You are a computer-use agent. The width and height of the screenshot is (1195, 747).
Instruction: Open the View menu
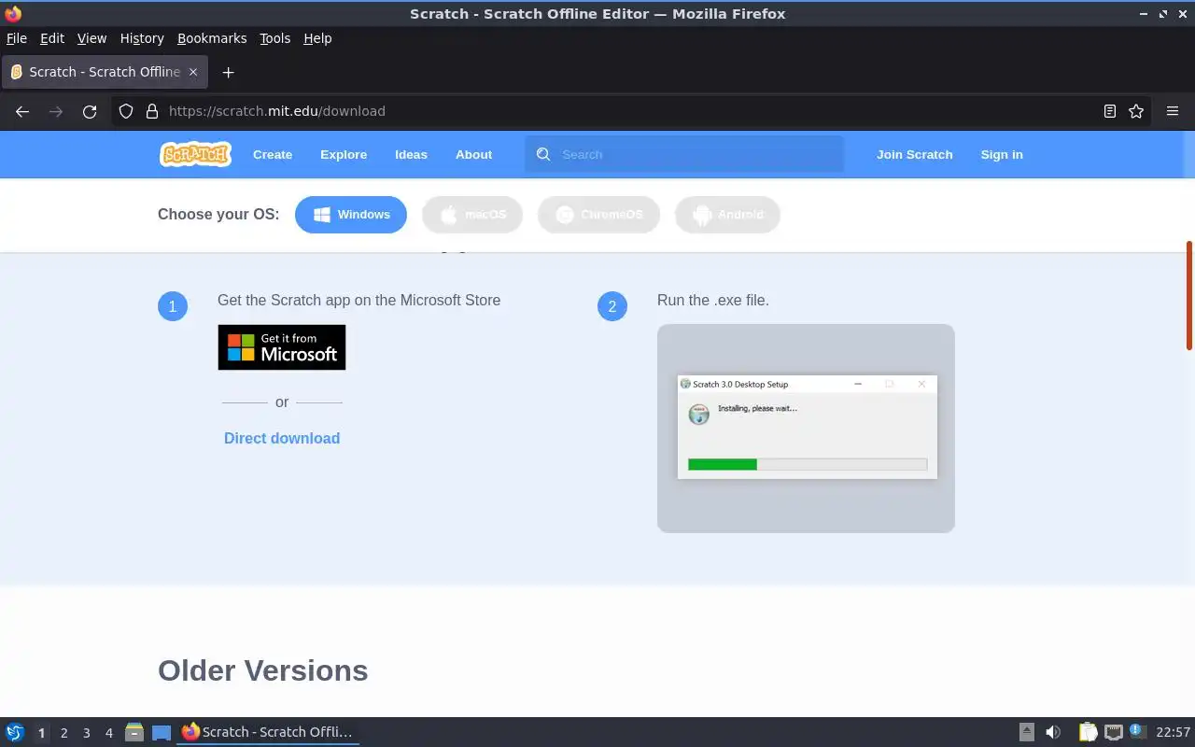(91, 38)
